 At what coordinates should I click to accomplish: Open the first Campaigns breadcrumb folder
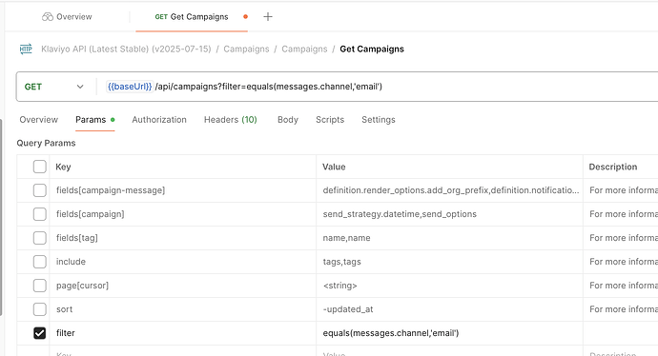pyautogui.click(x=246, y=49)
